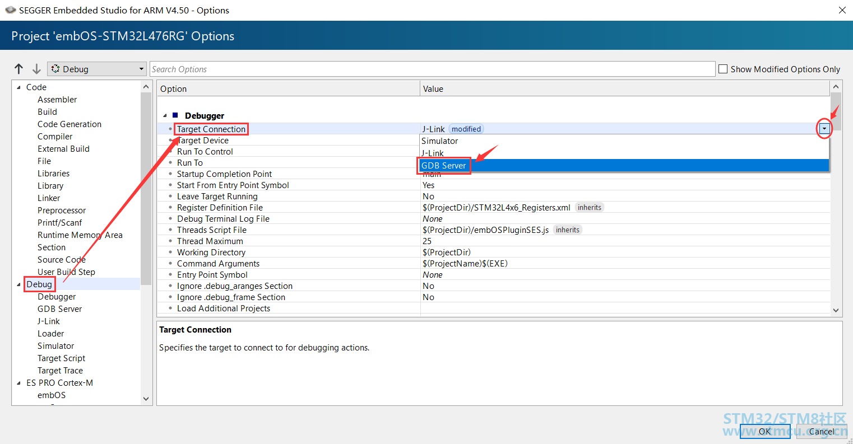
Task: Click the Entry Point Symbol option
Action: 212,275
